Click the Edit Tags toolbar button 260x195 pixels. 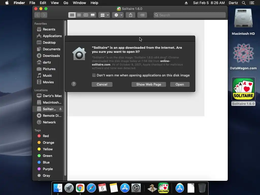coord(142,15)
